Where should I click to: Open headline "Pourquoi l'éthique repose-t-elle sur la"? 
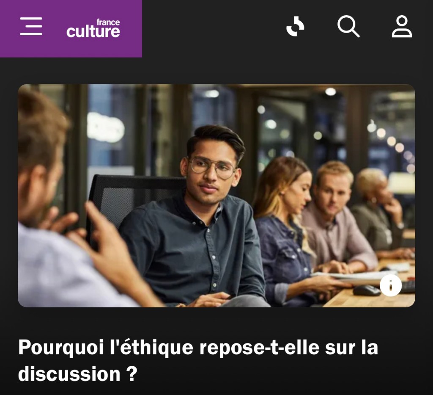coord(198,347)
